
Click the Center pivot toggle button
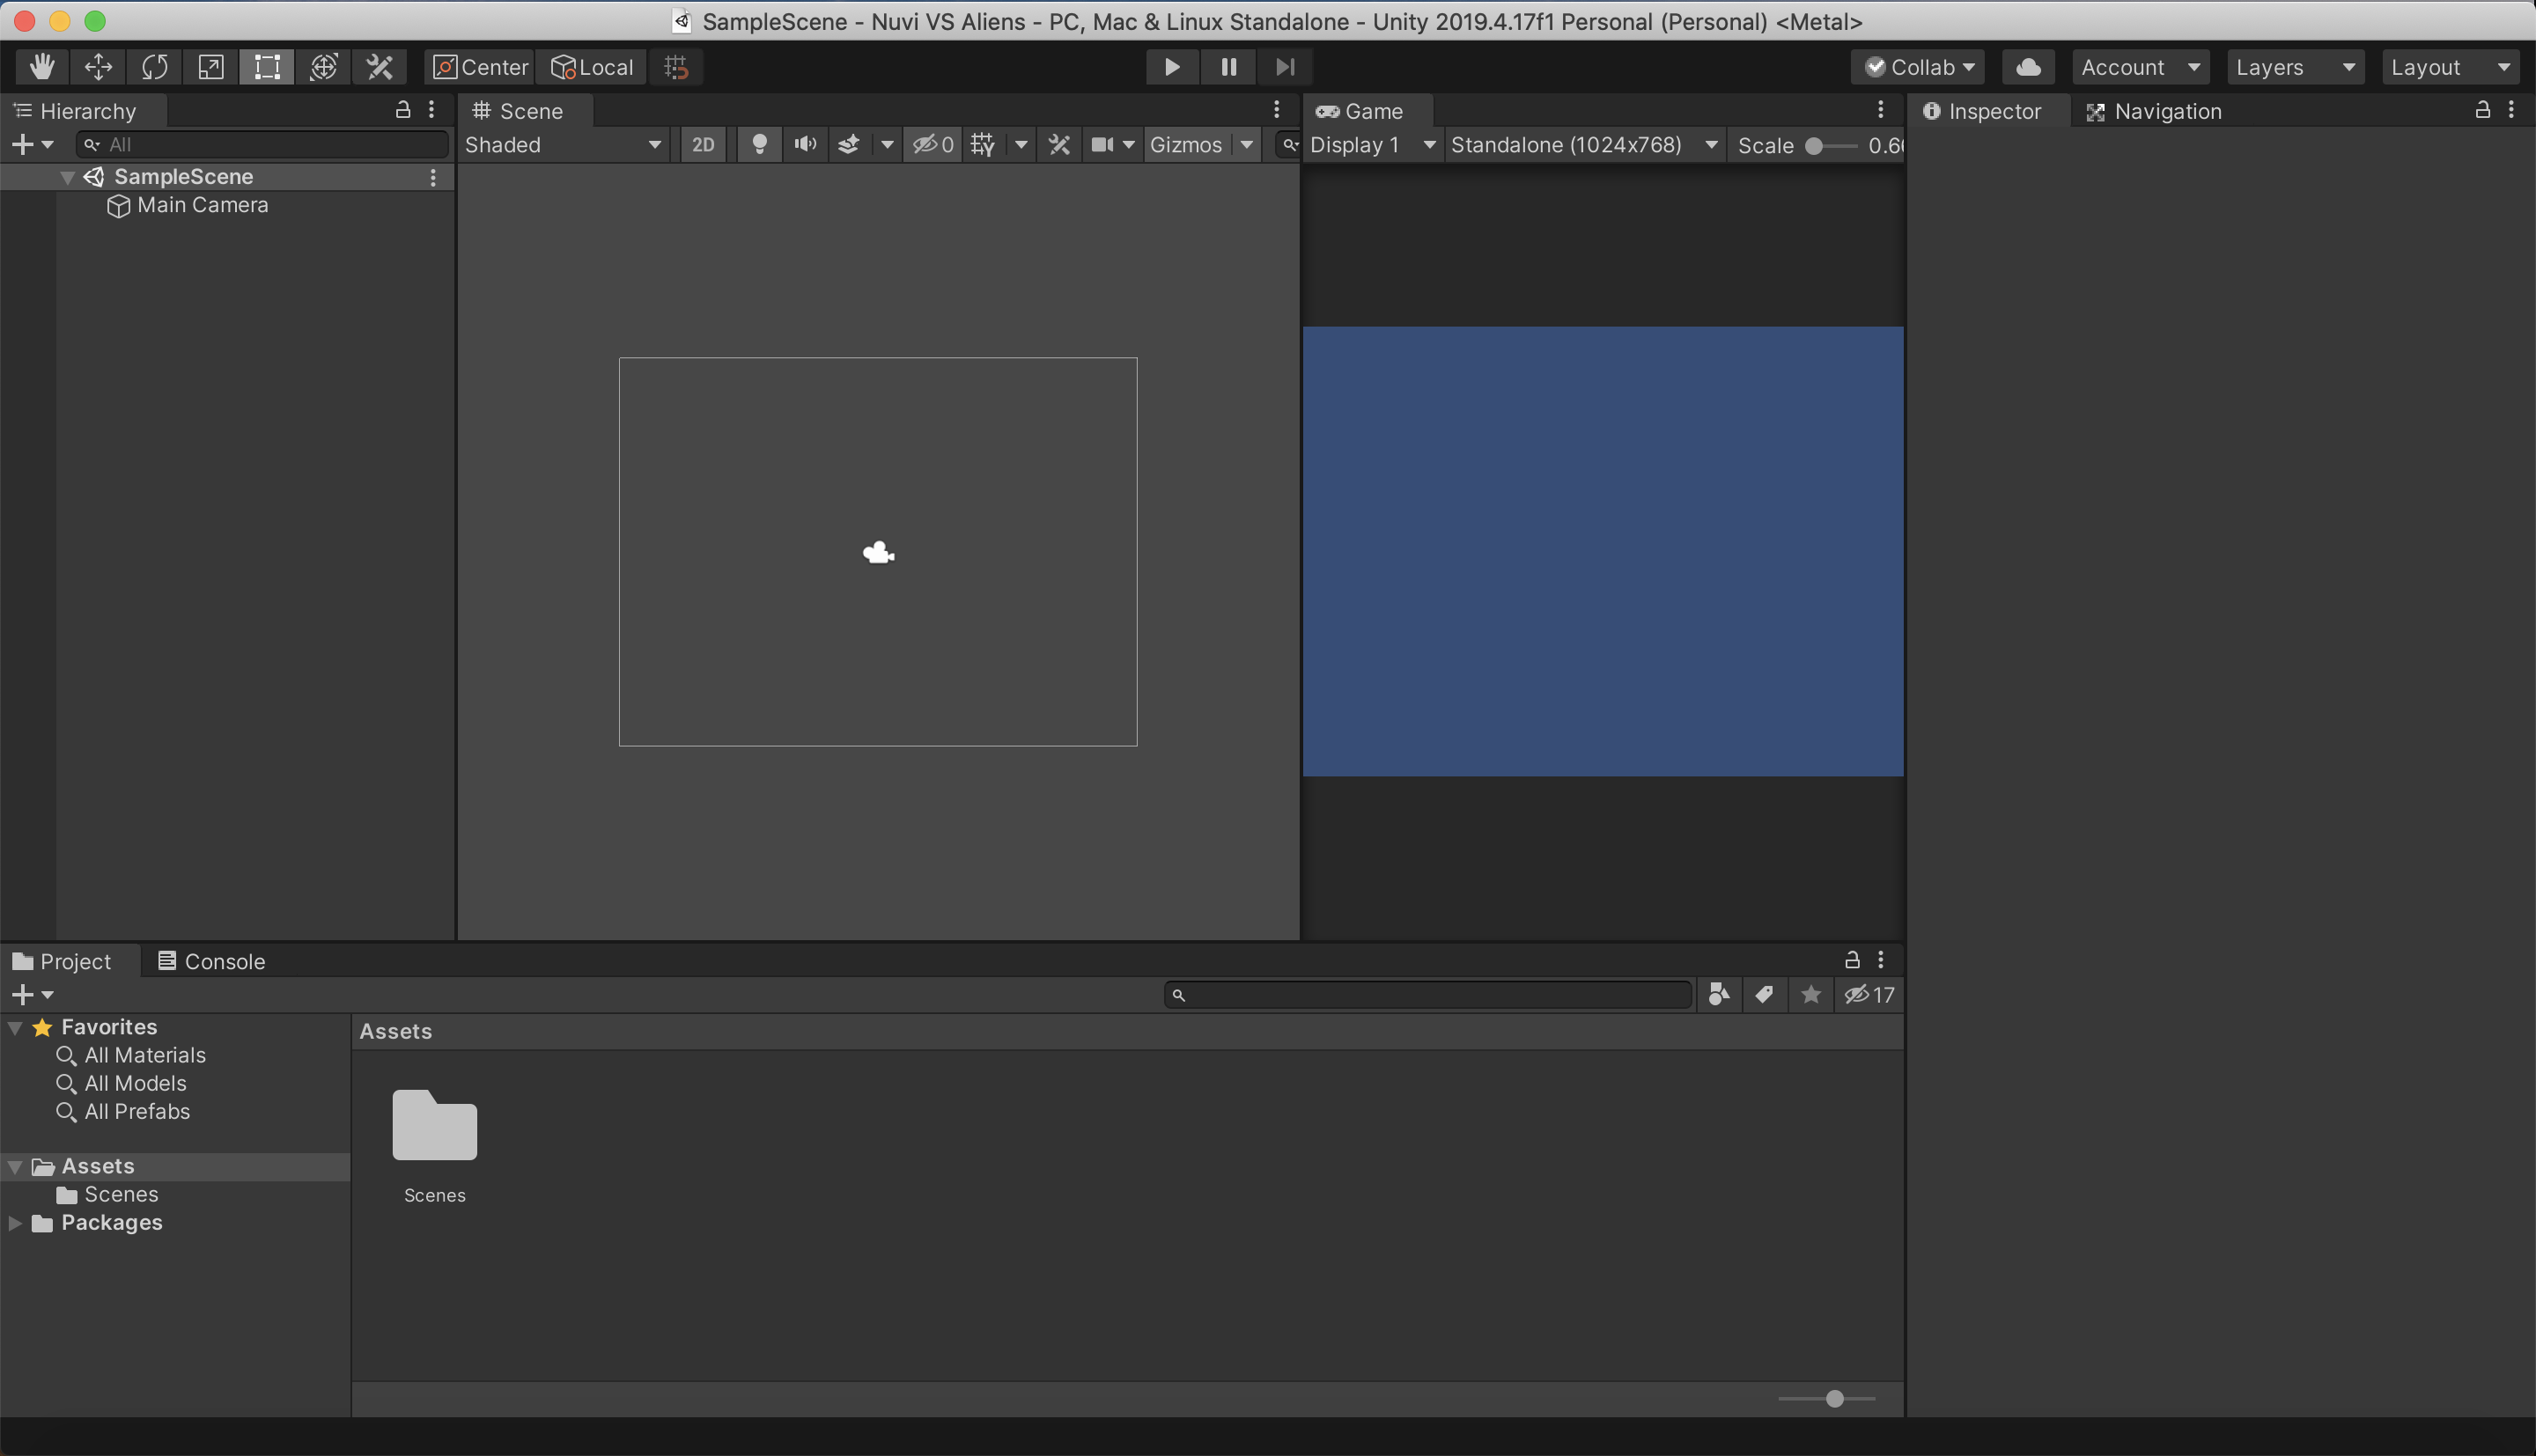coord(481,66)
